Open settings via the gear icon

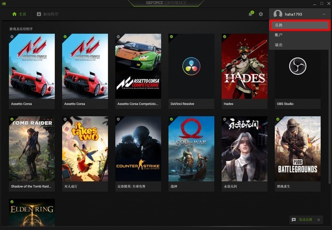click(261, 14)
